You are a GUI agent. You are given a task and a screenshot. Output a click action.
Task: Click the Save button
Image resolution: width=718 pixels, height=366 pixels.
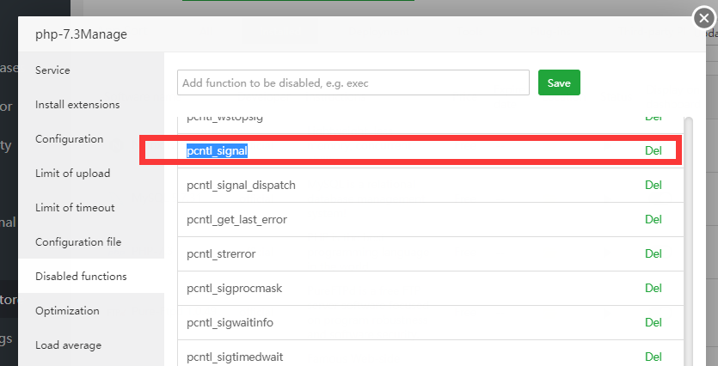point(559,82)
